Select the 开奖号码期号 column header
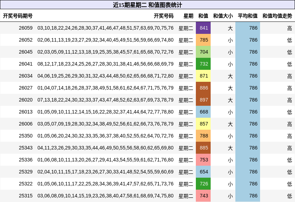Image resolution: width=295 pixels, height=202 pixels. tap(18, 16)
